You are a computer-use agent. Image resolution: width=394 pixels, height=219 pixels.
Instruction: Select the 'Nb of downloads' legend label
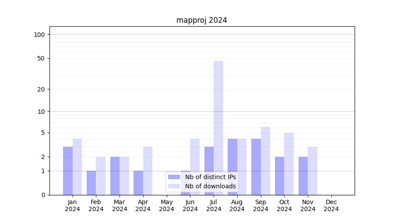(210, 186)
